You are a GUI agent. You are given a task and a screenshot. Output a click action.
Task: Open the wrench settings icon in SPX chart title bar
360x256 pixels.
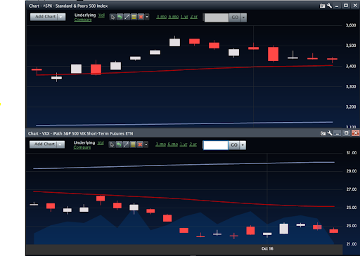329,6
